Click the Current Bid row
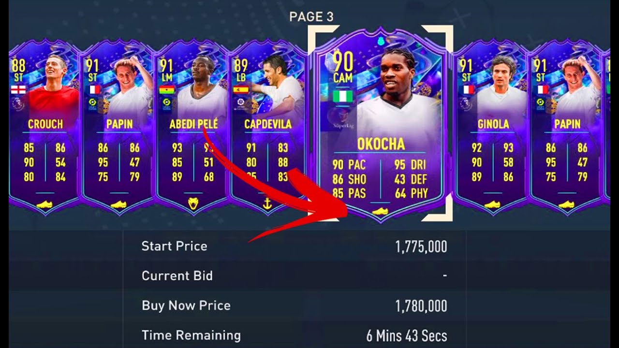This screenshot has height=348, width=619. (x=294, y=276)
